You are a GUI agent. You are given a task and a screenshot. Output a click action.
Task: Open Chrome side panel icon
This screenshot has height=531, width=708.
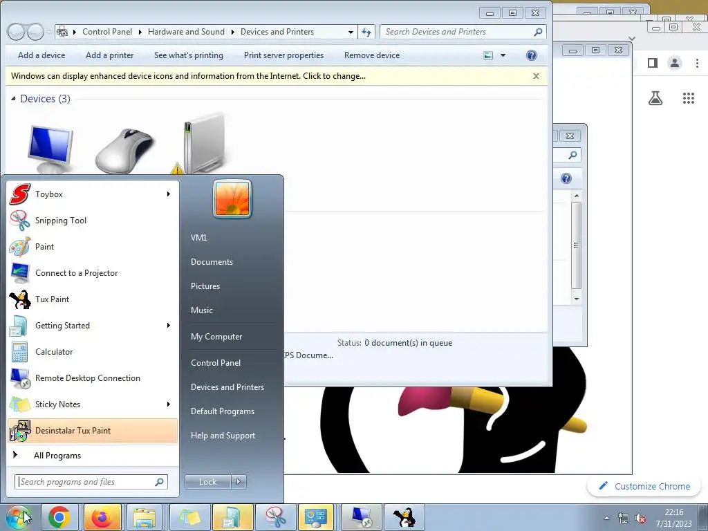(653, 63)
